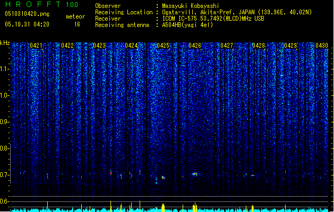
Task: Click the meteor count label
Action: (x=75, y=16)
